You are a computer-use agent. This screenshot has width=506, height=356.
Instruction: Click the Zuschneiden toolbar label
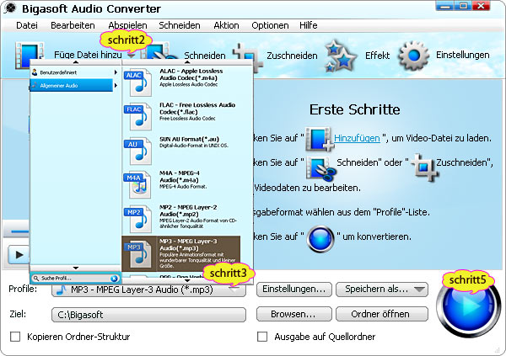click(x=292, y=56)
